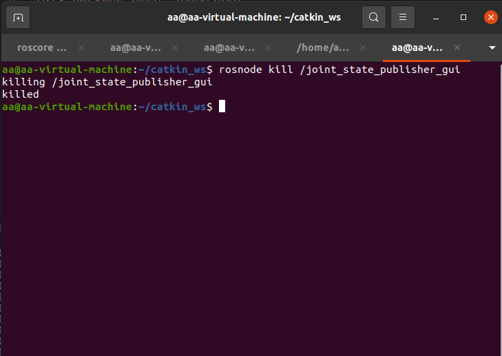The image size is (502, 356).
Task: Open a new terminal tab with the plus icon
Action: tap(18, 17)
